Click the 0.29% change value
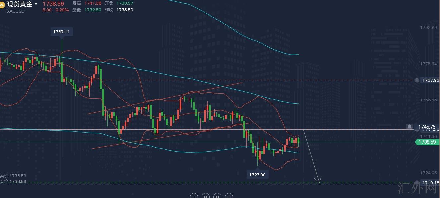440x198 pixels. point(62,10)
